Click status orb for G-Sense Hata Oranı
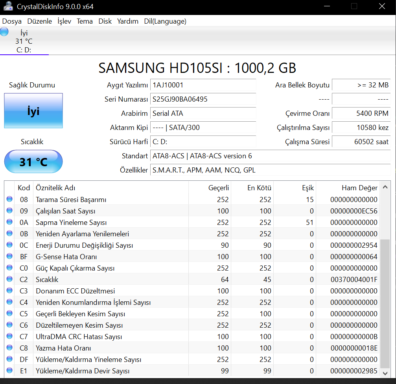396x384 pixels. click(x=9, y=256)
